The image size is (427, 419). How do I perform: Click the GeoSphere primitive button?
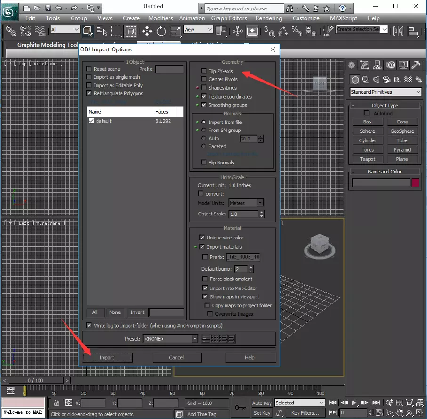[x=402, y=131]
